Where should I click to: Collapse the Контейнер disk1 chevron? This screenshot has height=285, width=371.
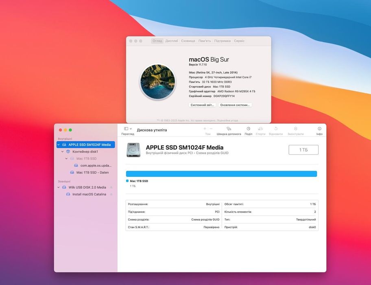[x=63, y=151]
